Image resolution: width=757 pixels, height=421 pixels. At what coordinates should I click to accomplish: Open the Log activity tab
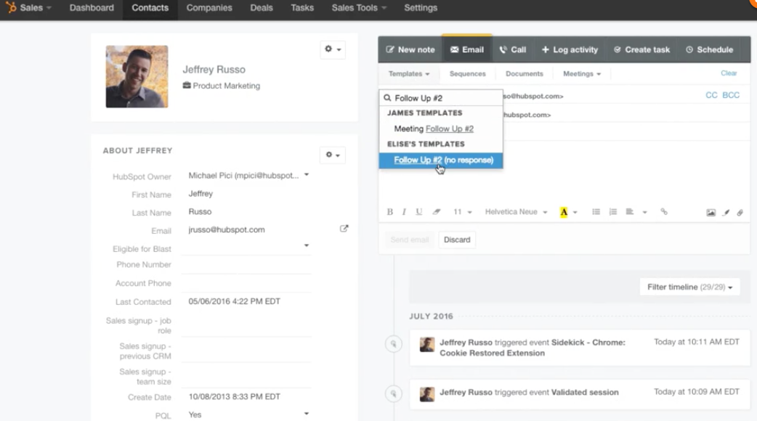(570, 49)
